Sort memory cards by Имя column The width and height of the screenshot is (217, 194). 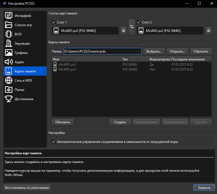pyautogui.click(x=86, y=59)
